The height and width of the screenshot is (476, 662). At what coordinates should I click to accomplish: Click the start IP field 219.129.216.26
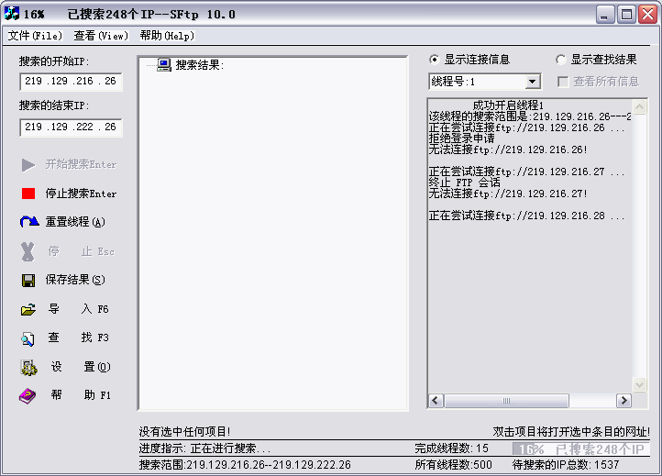pos(71,82)
